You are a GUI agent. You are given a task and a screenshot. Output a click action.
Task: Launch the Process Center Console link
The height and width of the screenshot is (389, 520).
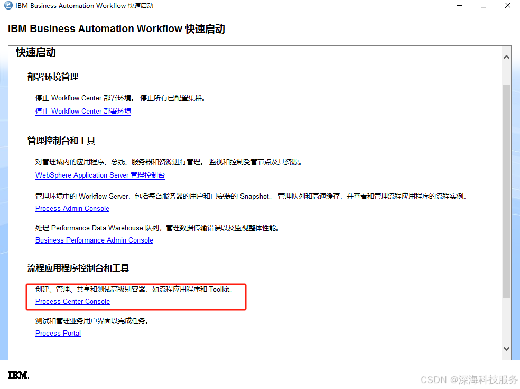click(x=72, y=301)
